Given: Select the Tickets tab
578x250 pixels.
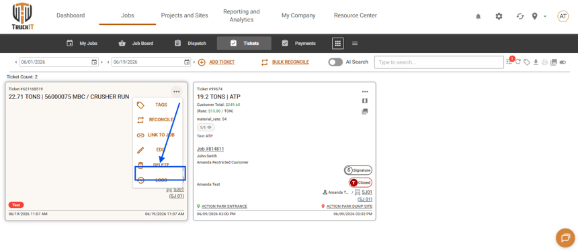Looking at the screenshot, I should [x=244, y=44].
